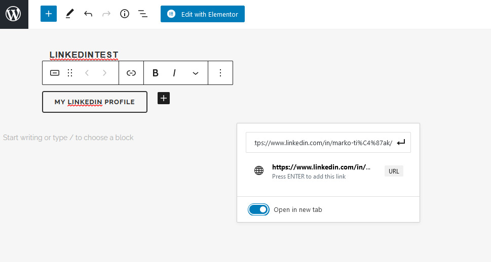Undo the last change

[88, 14]
